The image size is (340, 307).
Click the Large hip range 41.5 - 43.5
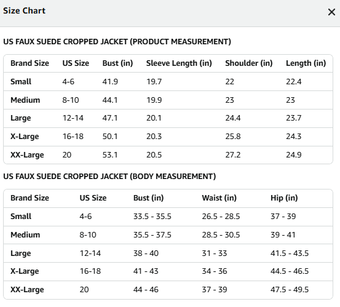[290, 253]
